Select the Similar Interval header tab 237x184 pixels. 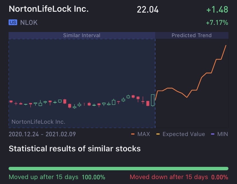coord(82,35)
